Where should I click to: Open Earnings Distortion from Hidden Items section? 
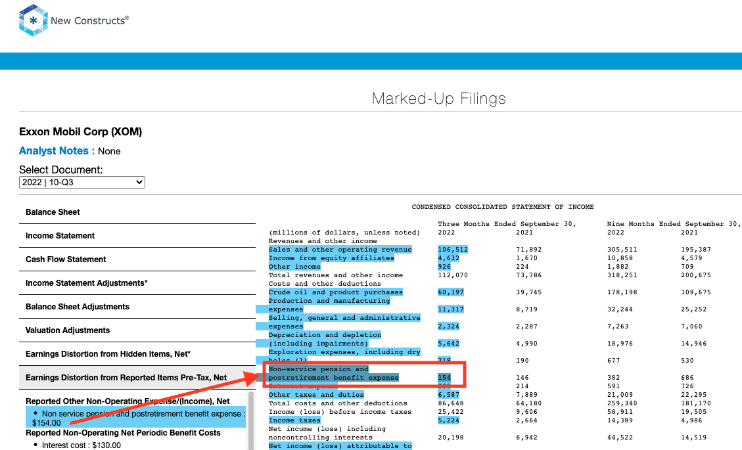tap(137, 354)
